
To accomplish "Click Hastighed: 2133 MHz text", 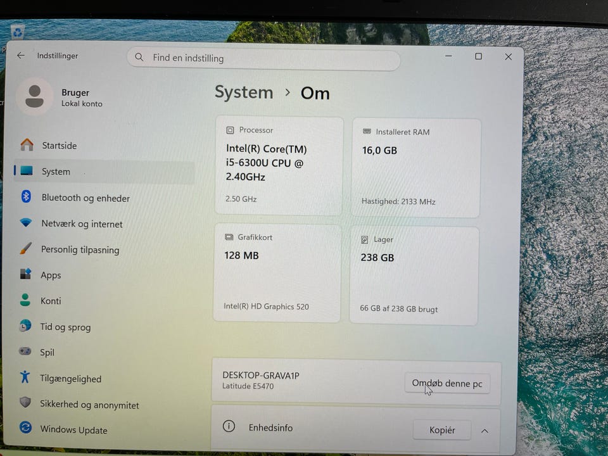I will point(398,201).
